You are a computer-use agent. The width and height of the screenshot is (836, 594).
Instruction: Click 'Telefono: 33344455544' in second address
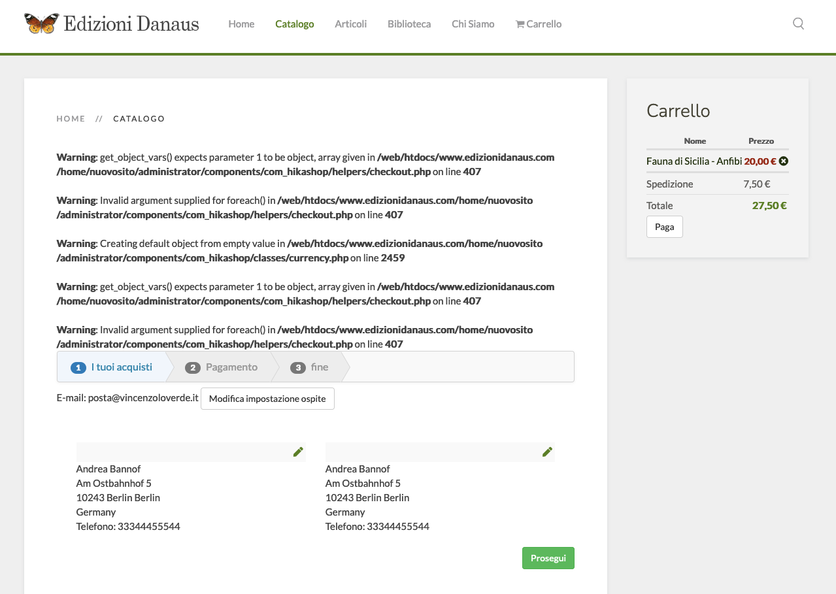coord(377,527)
